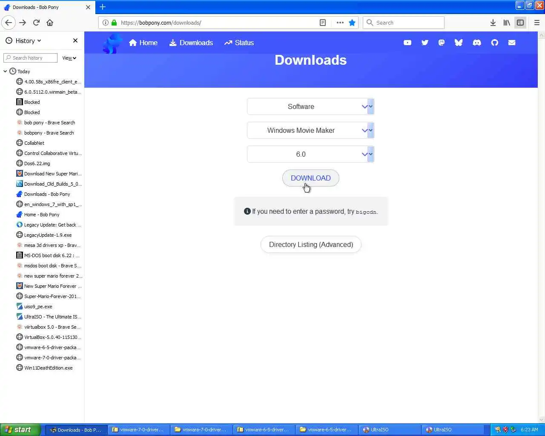Open 'UltraISO - The Ultimate IS...' history entry
The width and height of the screenshot is (545, 436).
click(49, 317)
